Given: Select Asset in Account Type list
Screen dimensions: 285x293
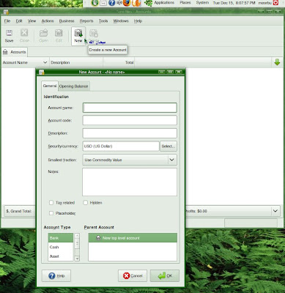Looking at the screenshot, I should (61, 256).
